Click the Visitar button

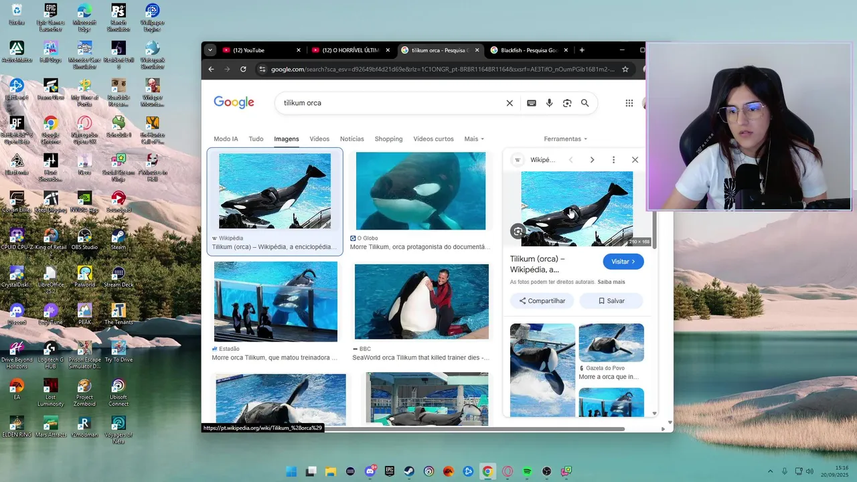(x=623, y=262)
